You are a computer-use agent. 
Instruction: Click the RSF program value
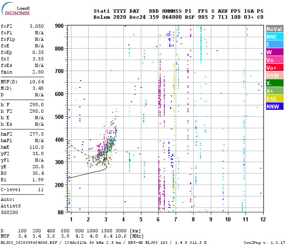[190, 17]
